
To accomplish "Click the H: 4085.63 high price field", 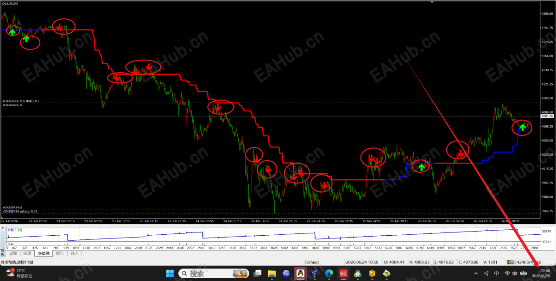I will 420,262.
